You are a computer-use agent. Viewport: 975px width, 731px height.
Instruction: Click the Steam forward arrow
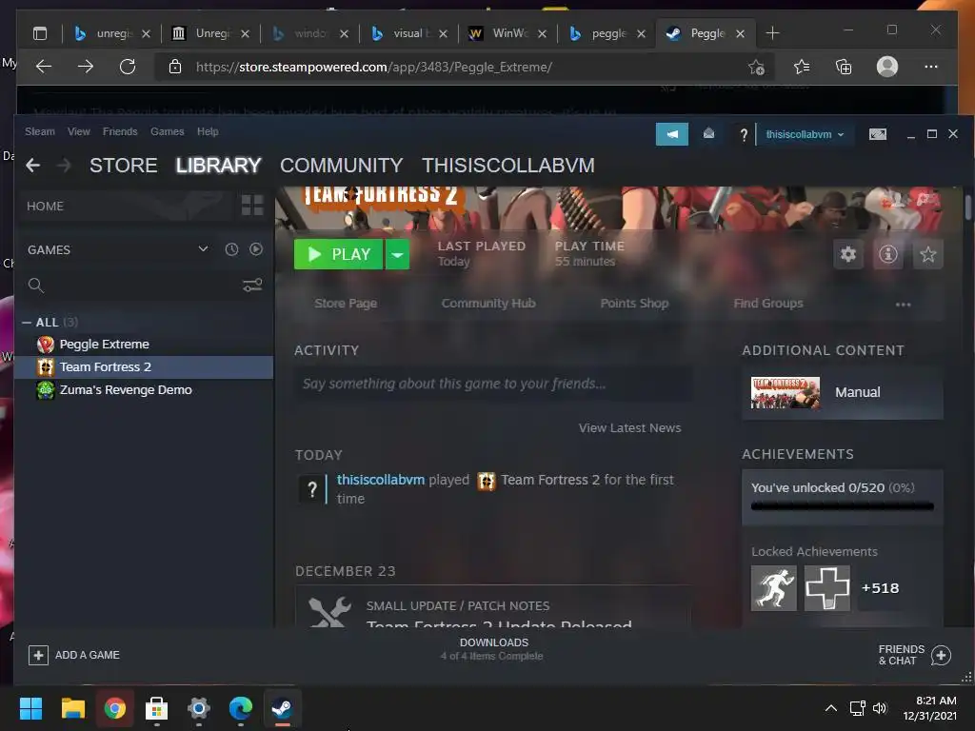click(x=64, y=166)
